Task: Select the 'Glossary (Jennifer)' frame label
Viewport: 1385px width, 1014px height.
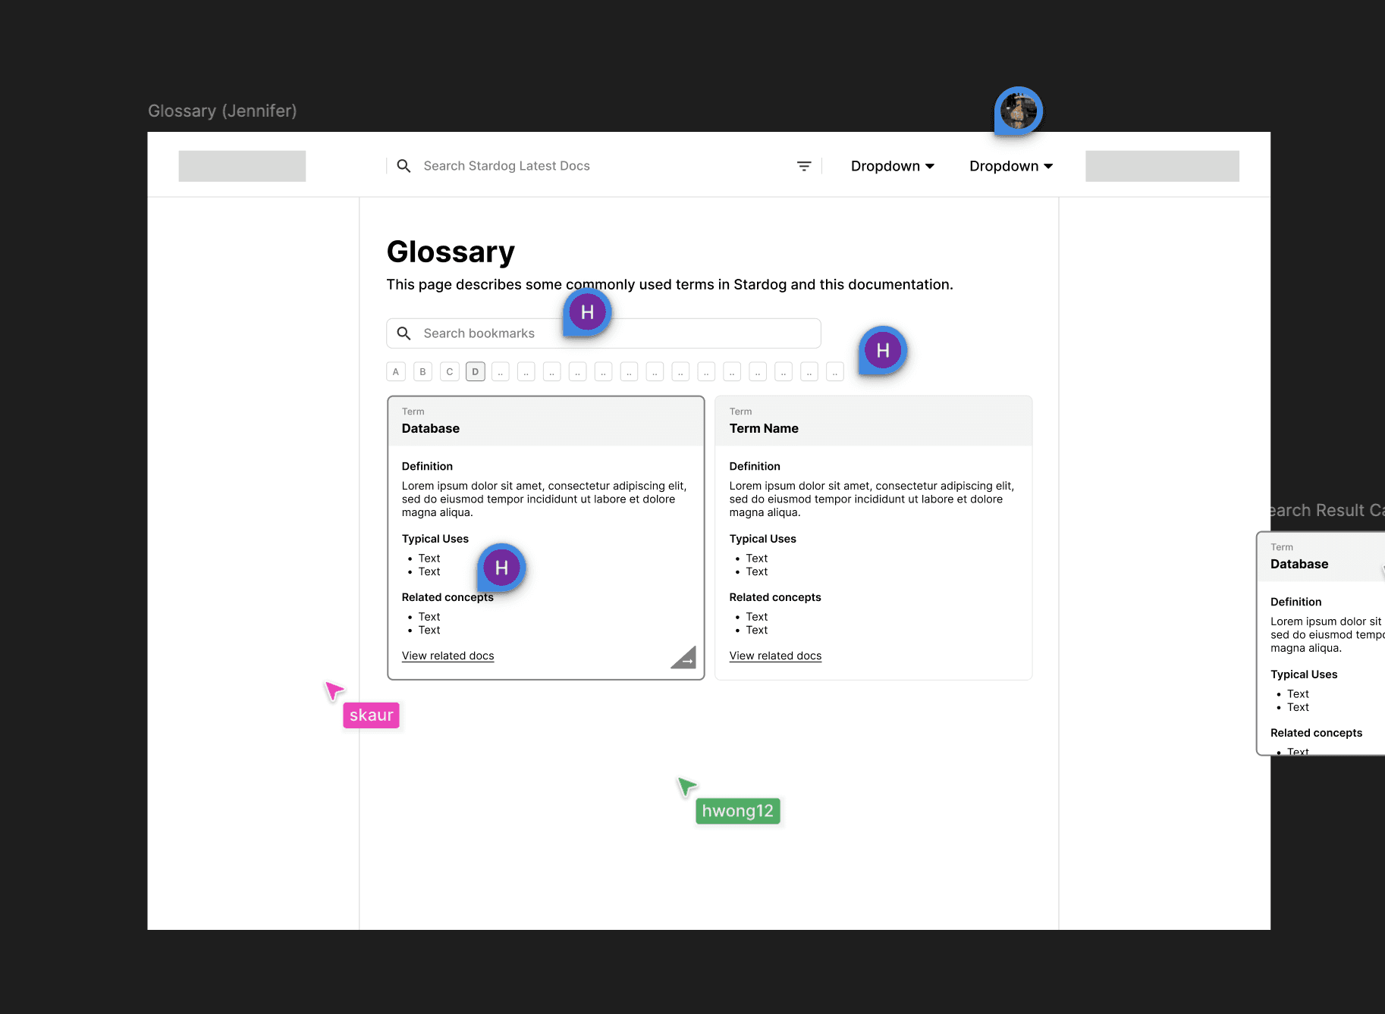Action: tap(222, 111)
